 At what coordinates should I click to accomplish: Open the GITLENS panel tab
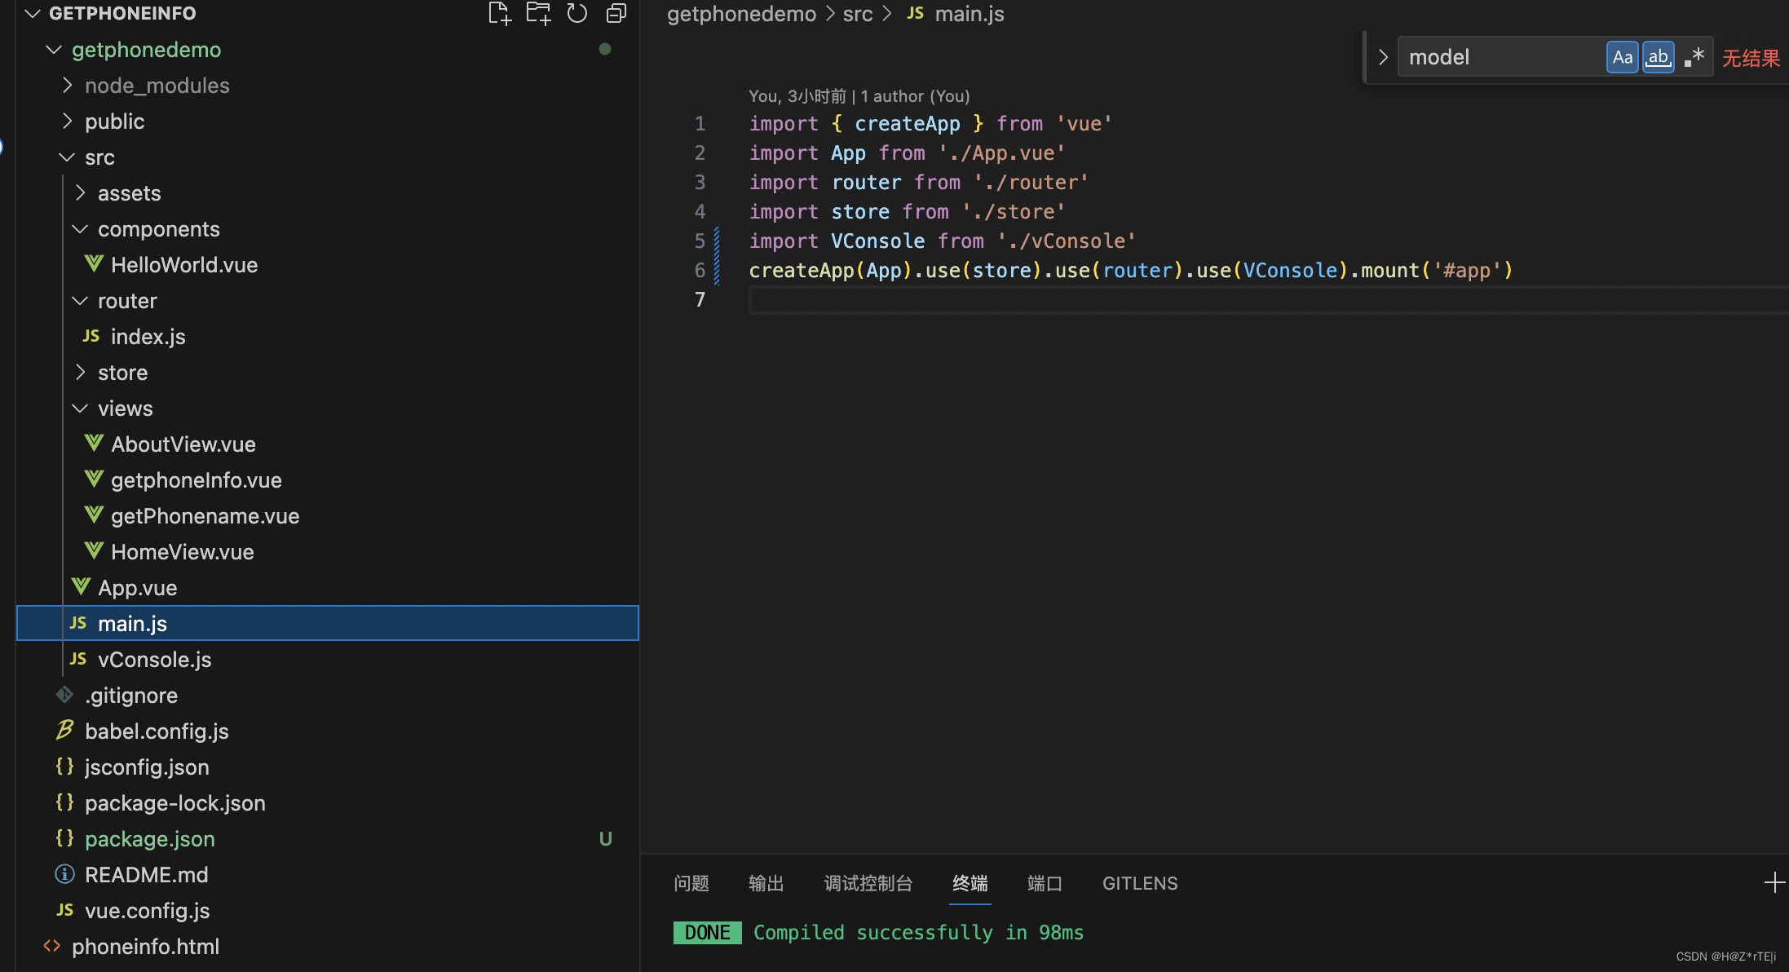[1140, 883]
